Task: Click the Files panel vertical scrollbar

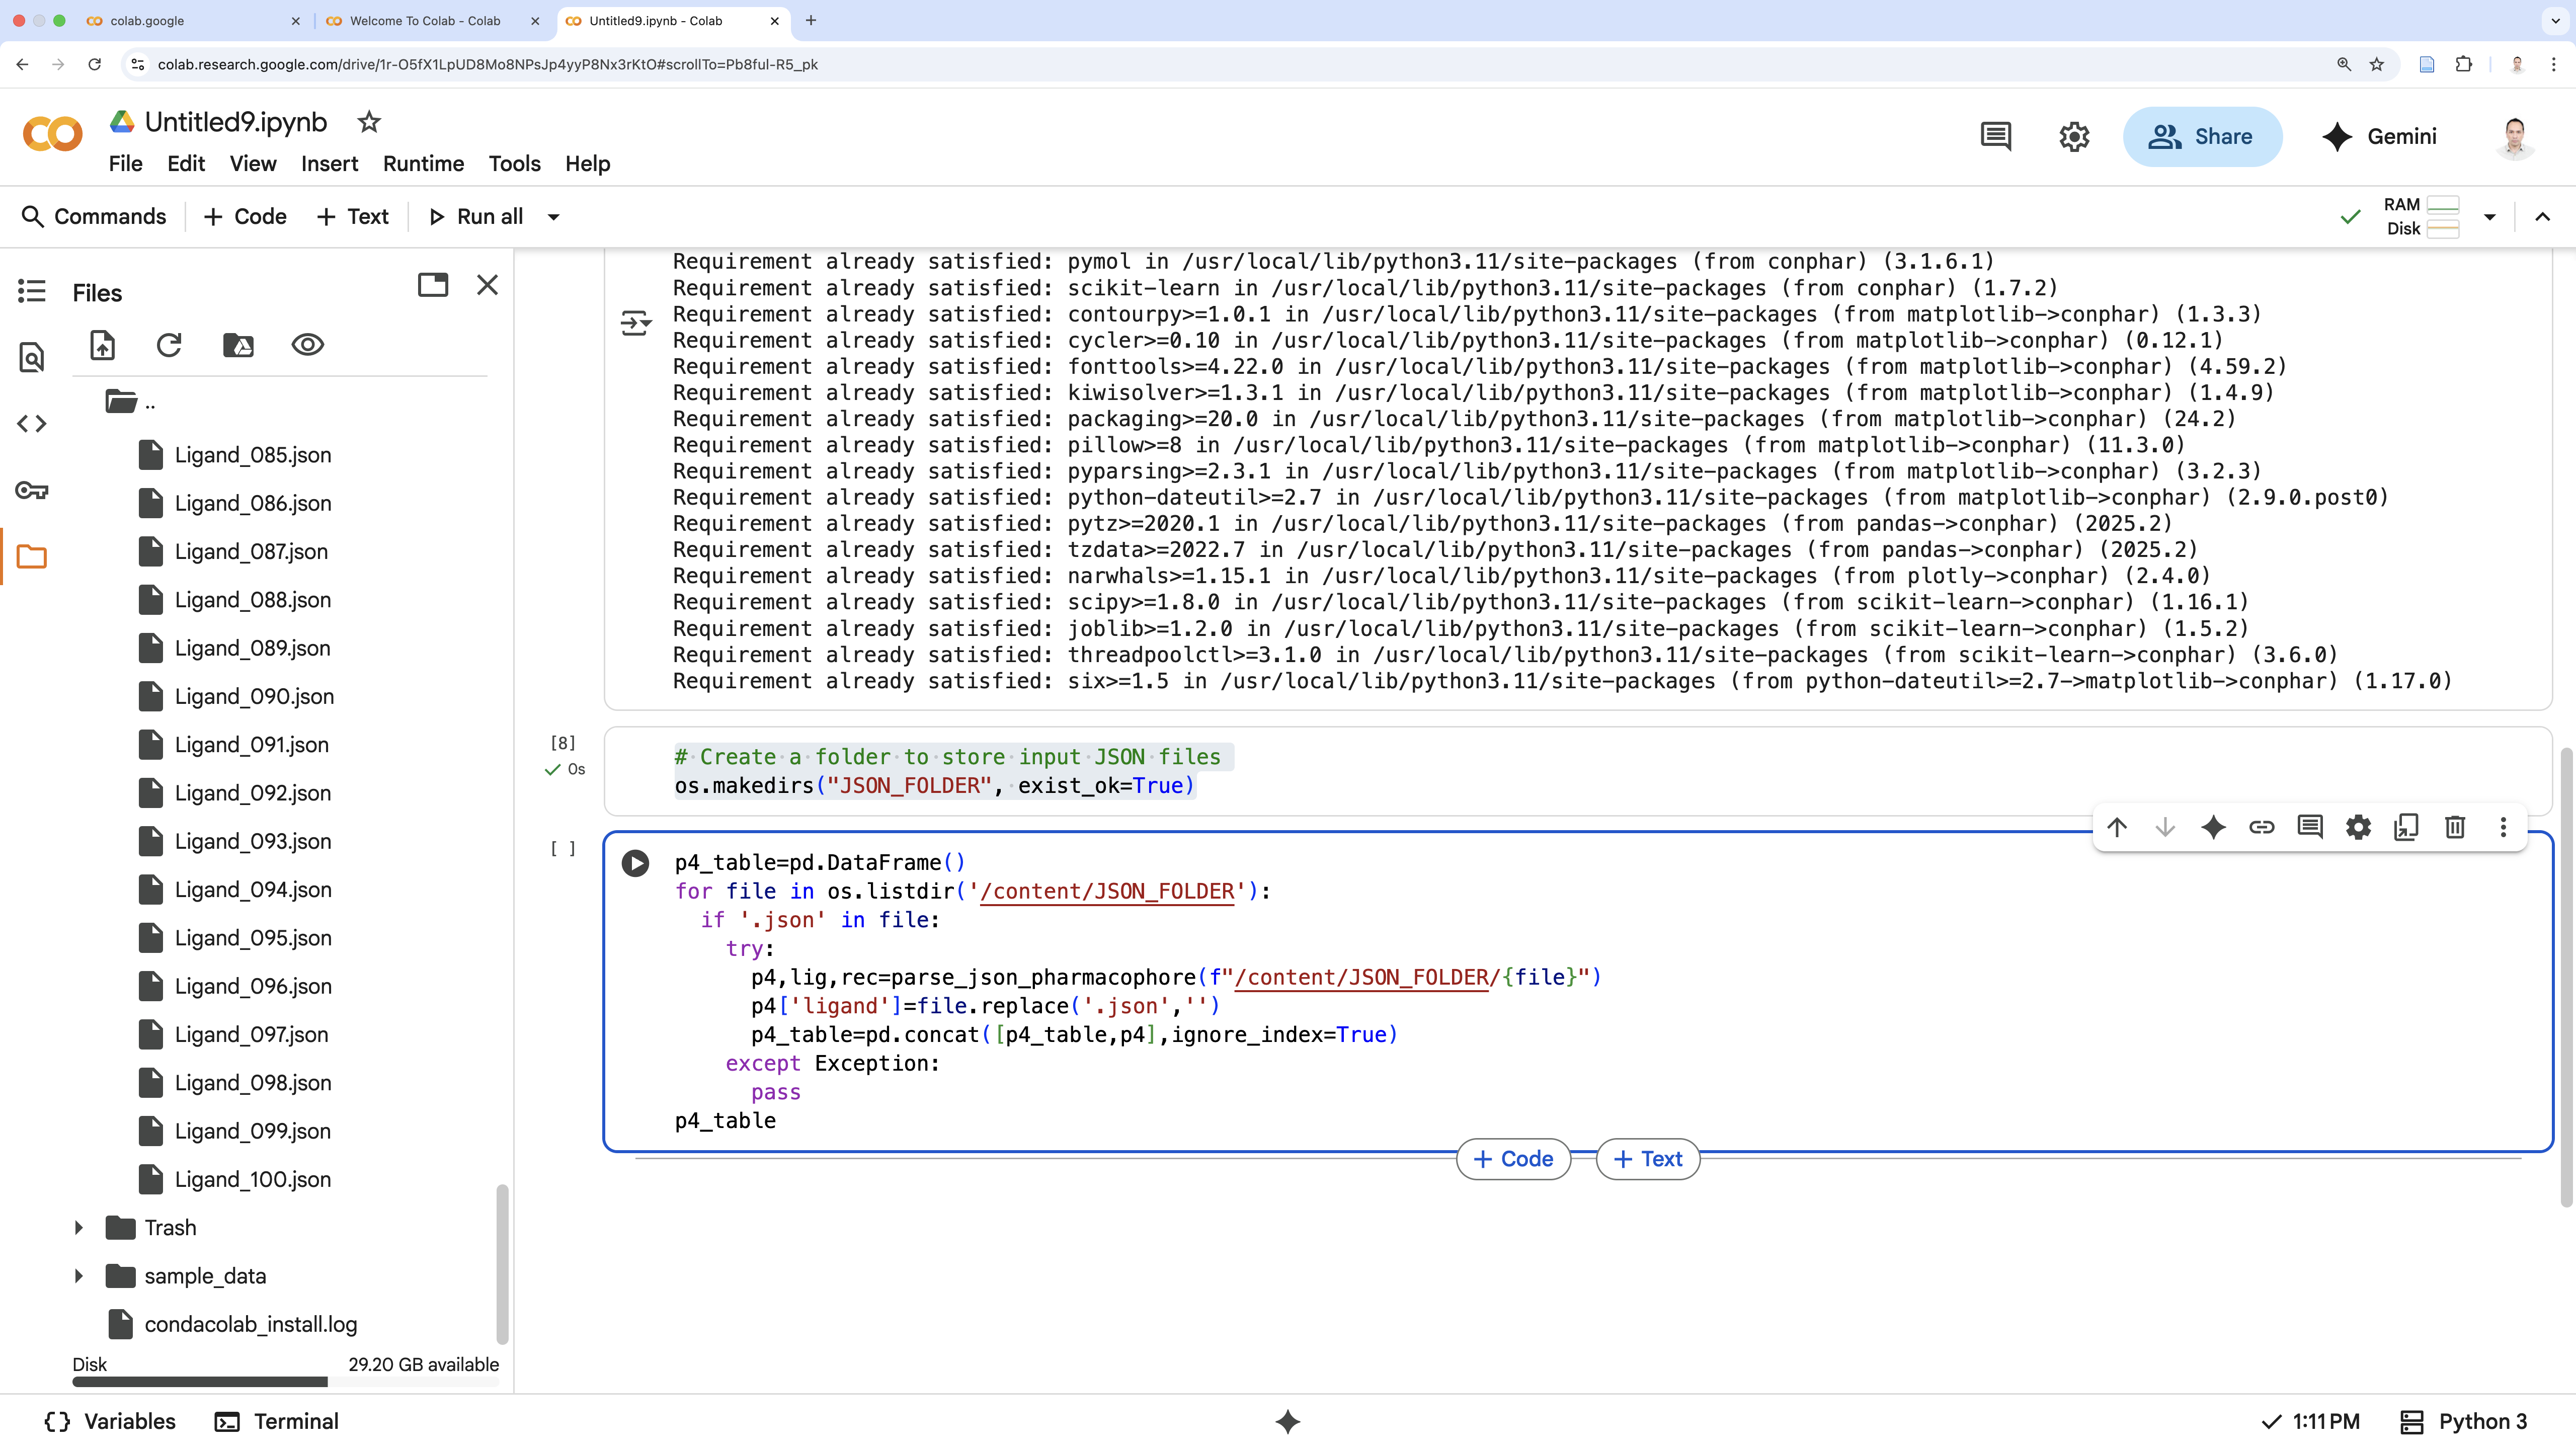Action: pos(502,1264)
